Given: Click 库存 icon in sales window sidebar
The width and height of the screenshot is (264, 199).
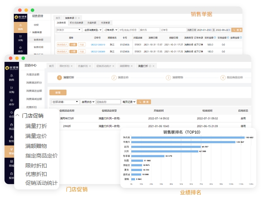Looking at the screenshot, I should (x=20, y=50).
